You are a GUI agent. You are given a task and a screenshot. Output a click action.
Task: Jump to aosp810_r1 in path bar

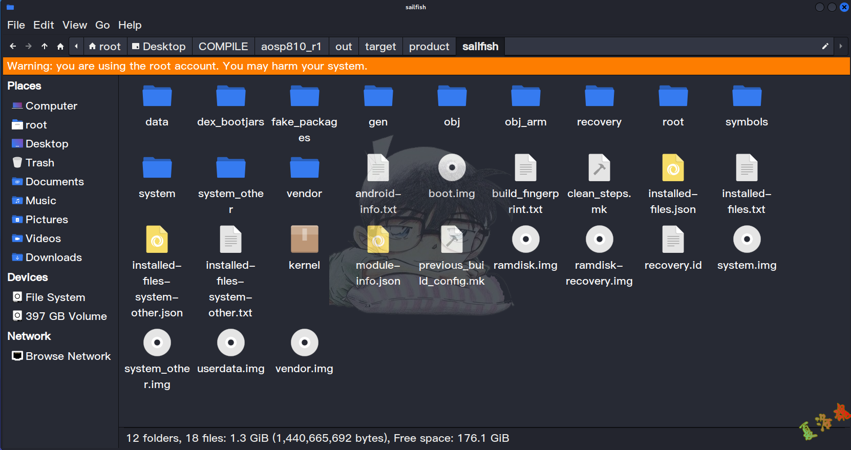(x=291, y=47)
